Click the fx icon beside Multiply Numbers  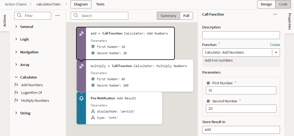click(x=16, y=100)
